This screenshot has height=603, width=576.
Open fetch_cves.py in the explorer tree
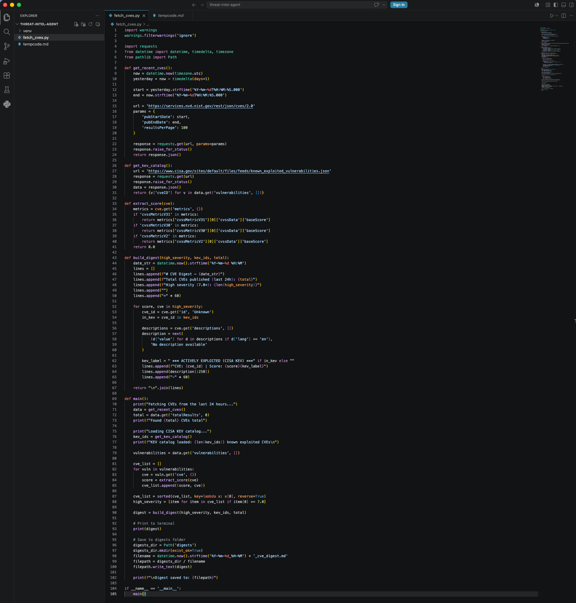pyautogui.click(x=59, y=37)
